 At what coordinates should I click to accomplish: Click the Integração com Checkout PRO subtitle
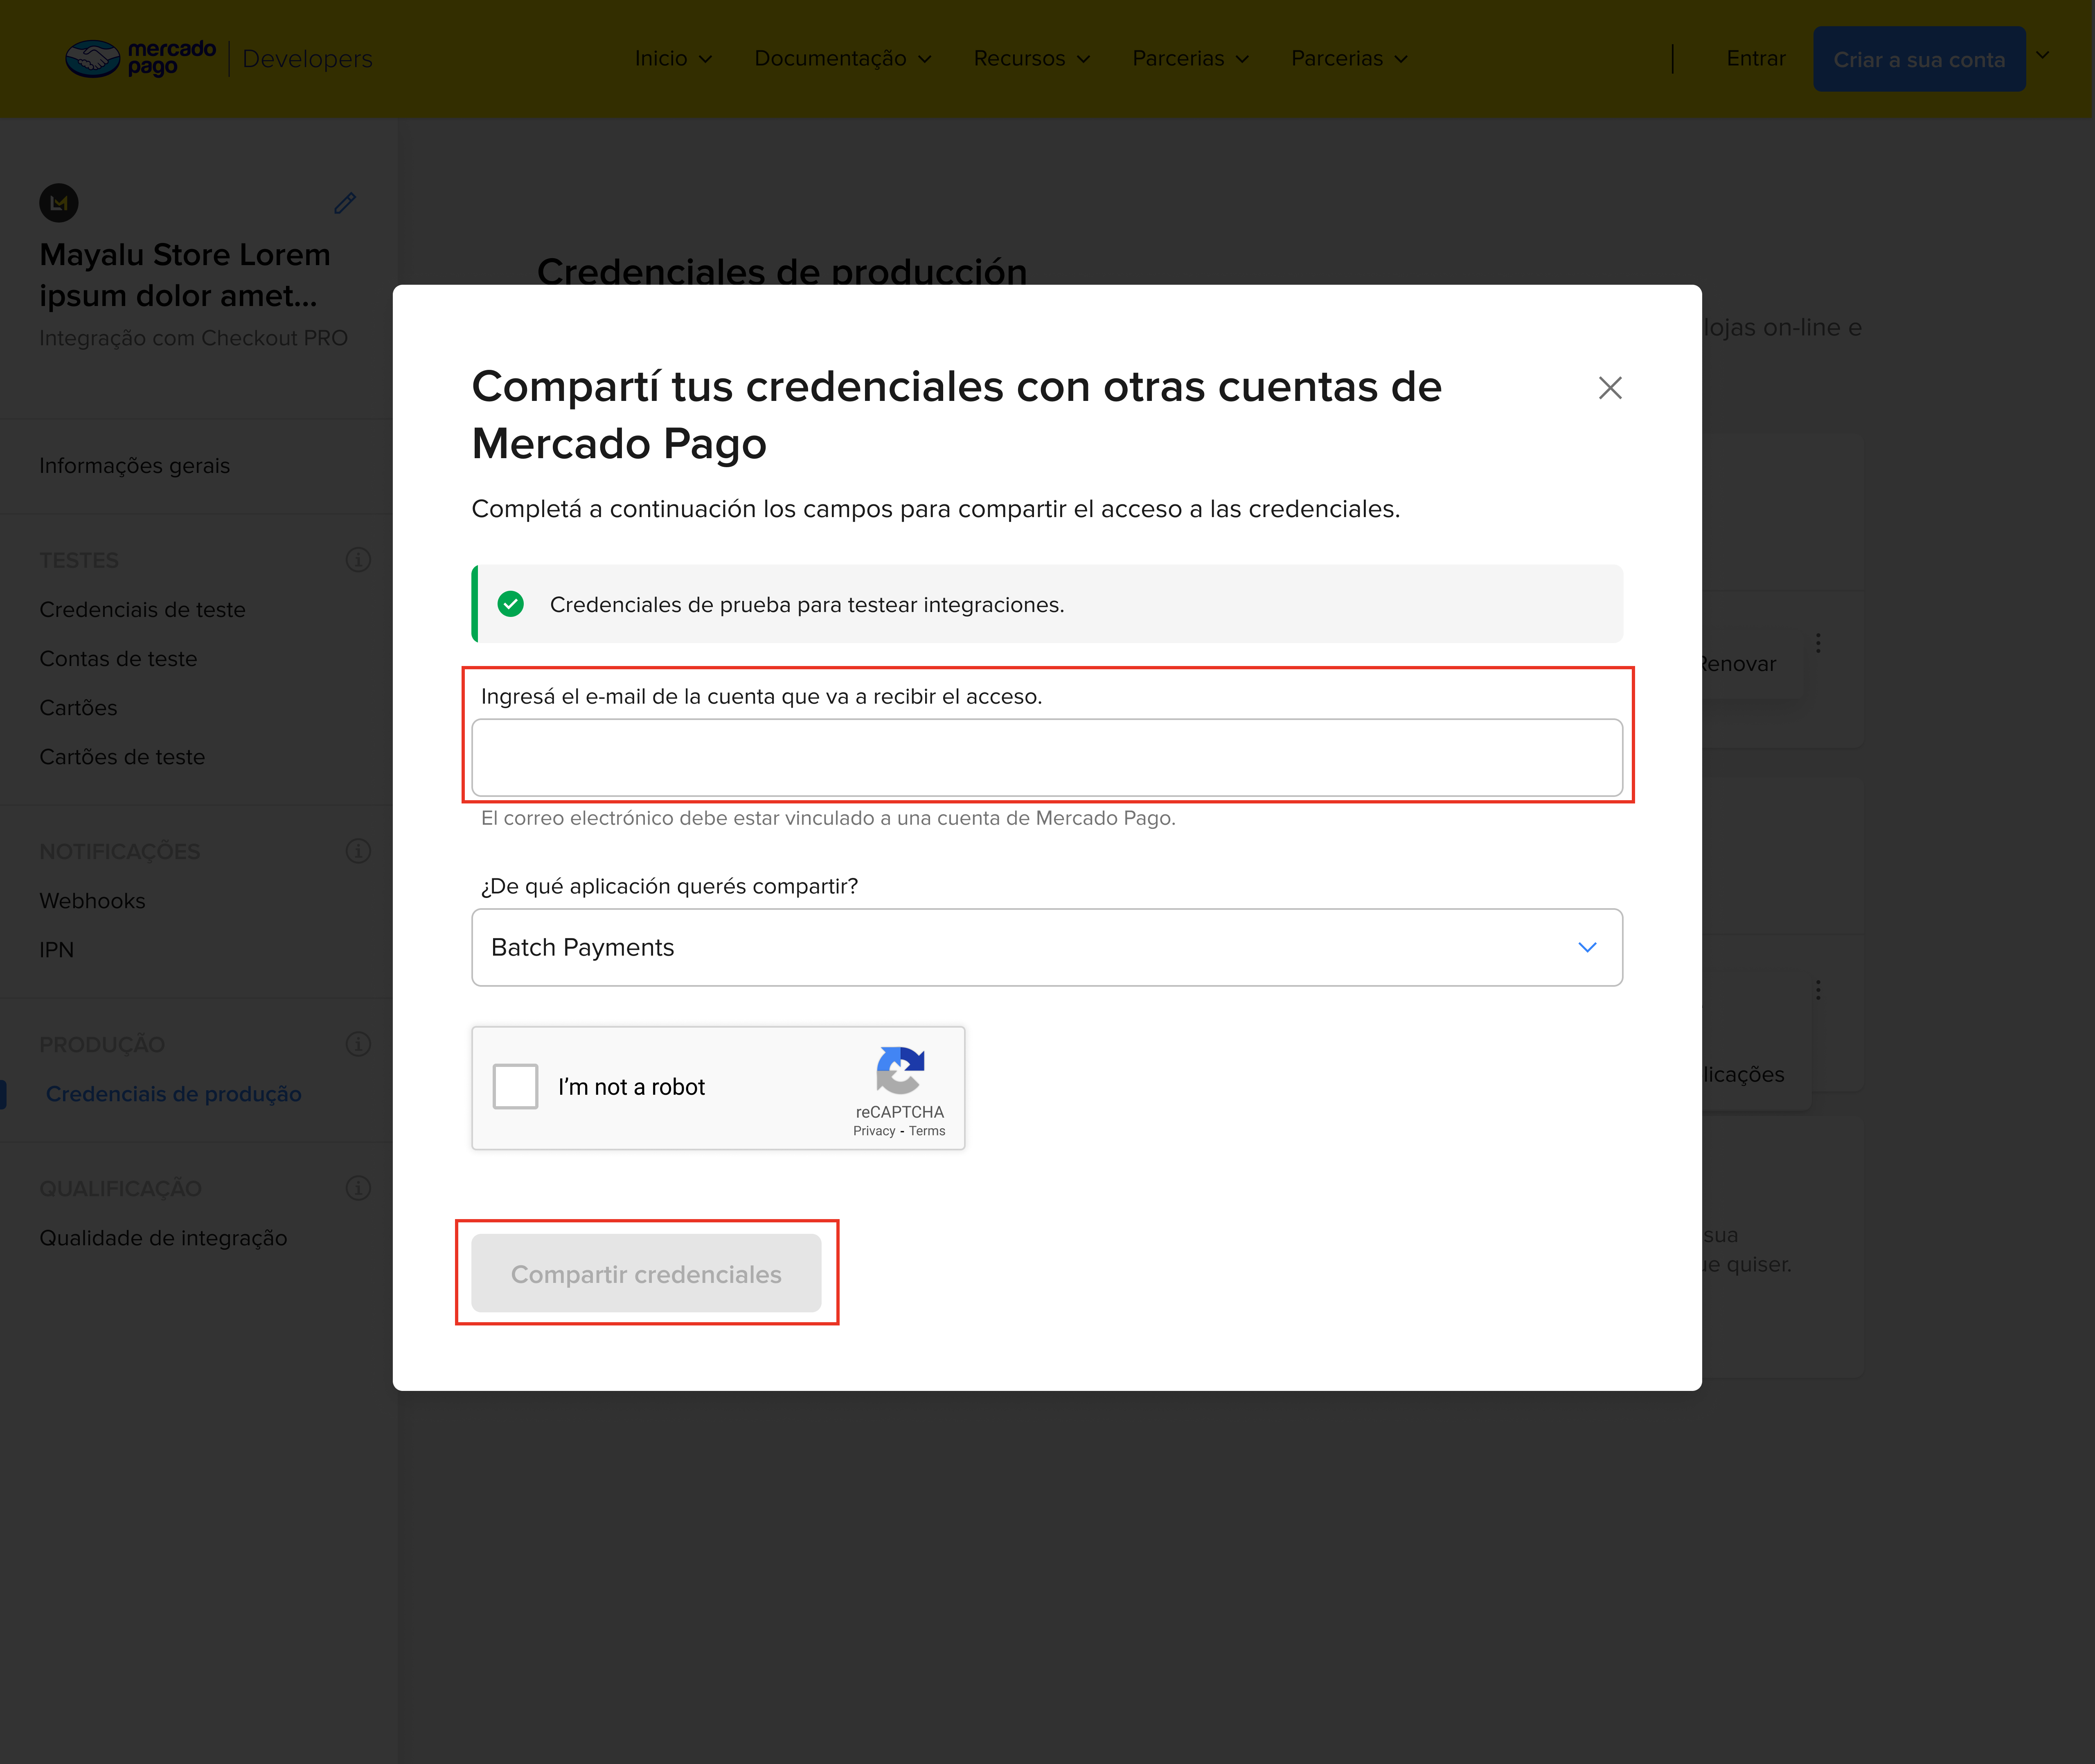(194, 338)
